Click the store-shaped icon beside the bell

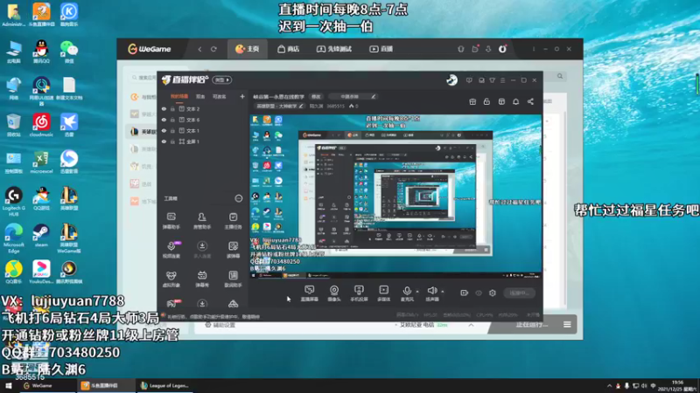[501, 101]
